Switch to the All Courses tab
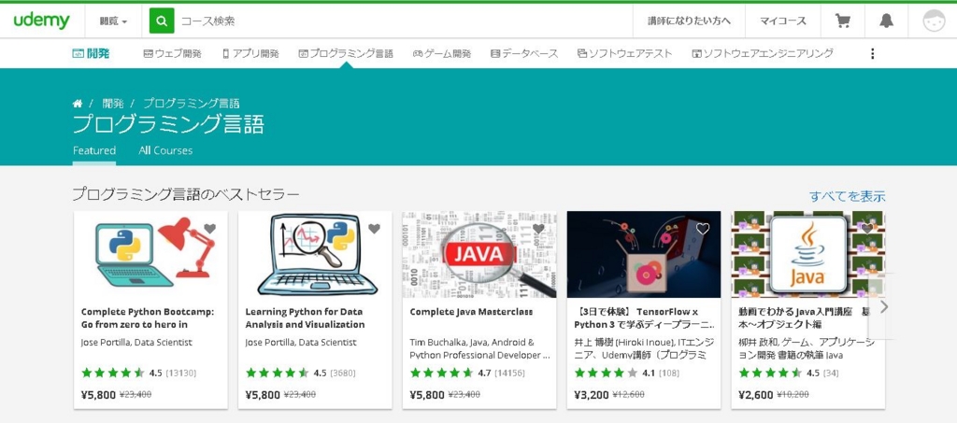Viewport: 957px width, 423px height. coord(165,150)
